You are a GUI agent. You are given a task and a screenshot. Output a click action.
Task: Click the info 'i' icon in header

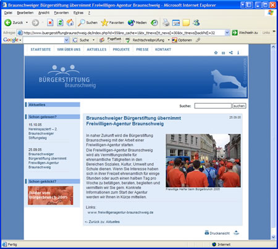(x=238, y=53)
